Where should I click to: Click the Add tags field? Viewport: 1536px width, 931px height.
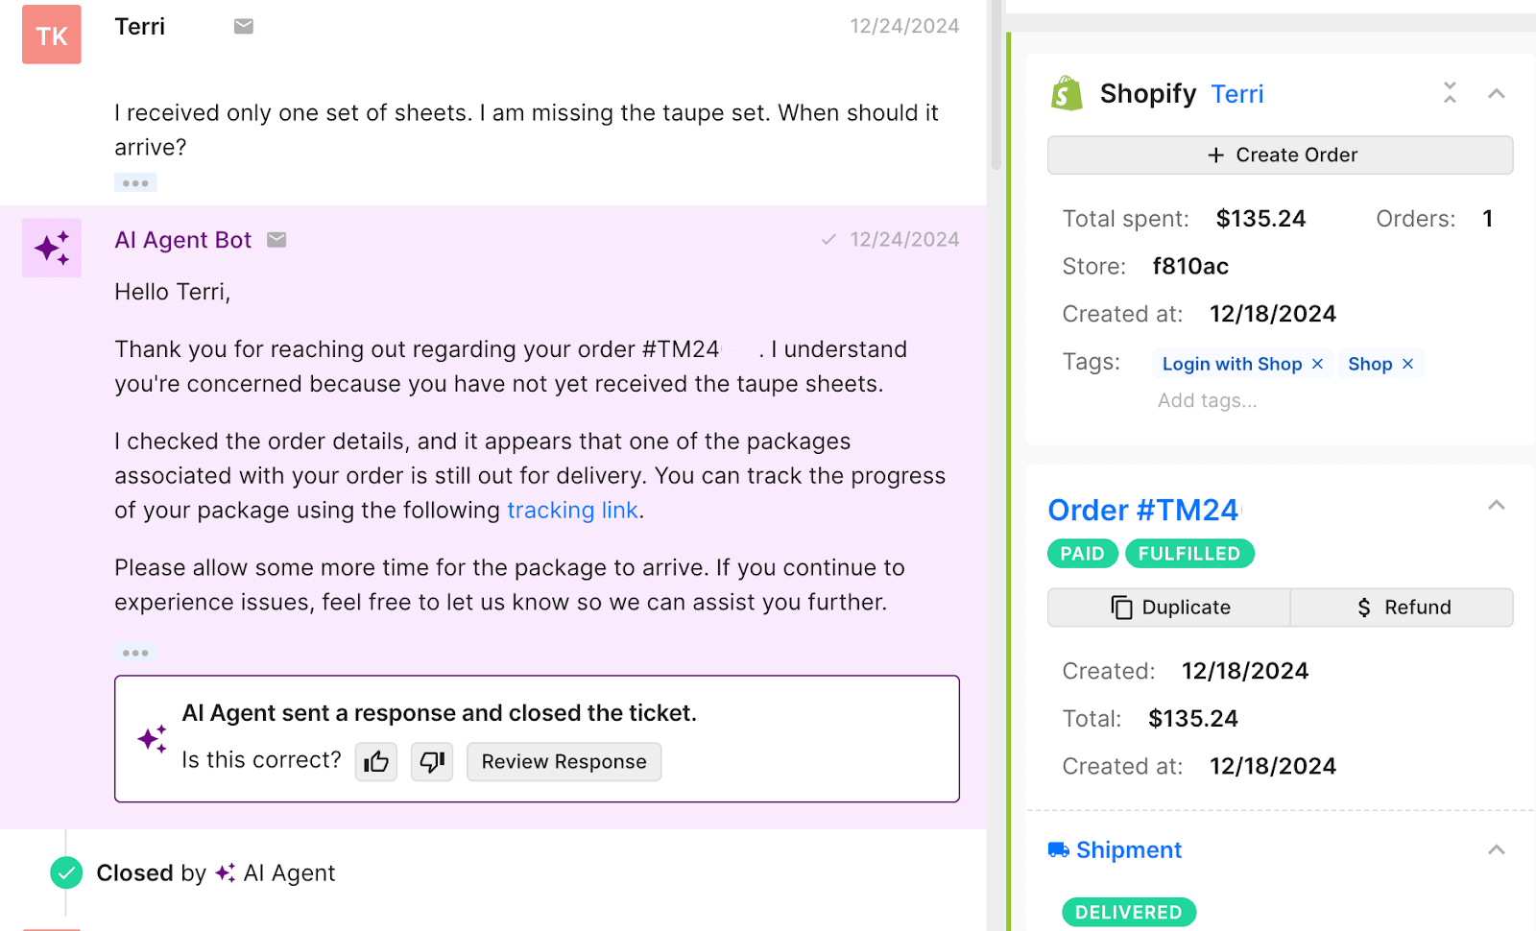pos(1207,400)
